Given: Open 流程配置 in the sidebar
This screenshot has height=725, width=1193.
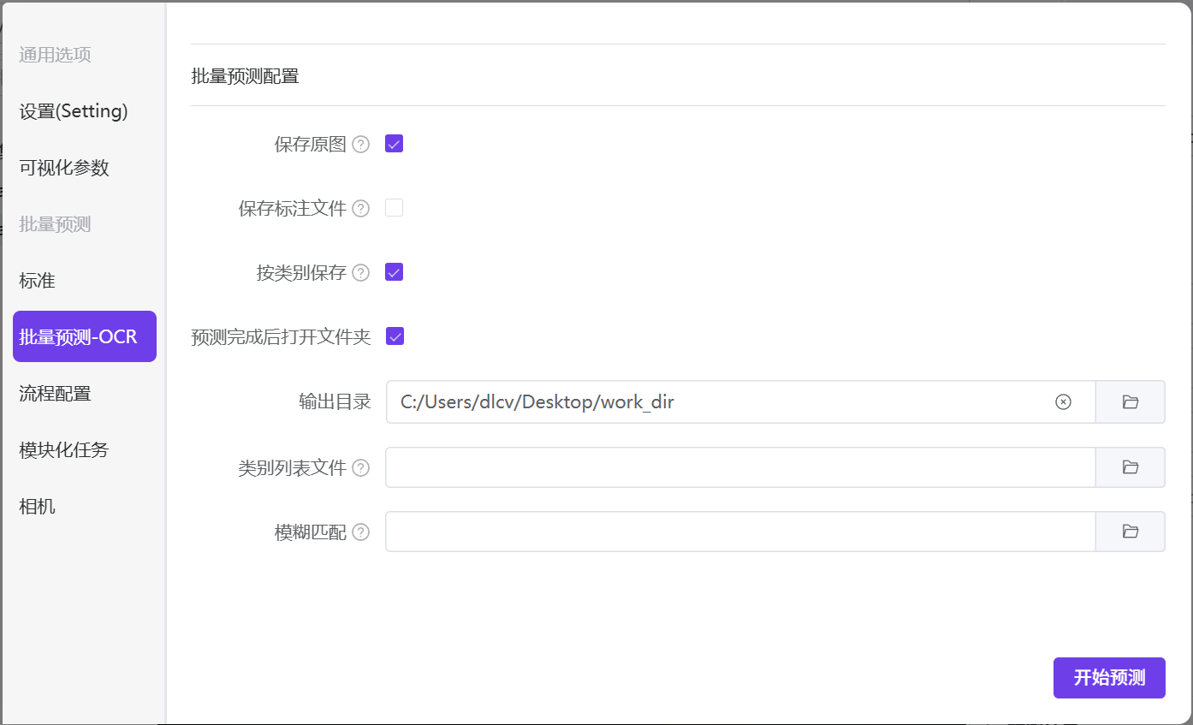Looking at the screenshot, I should tap(84, 394).
